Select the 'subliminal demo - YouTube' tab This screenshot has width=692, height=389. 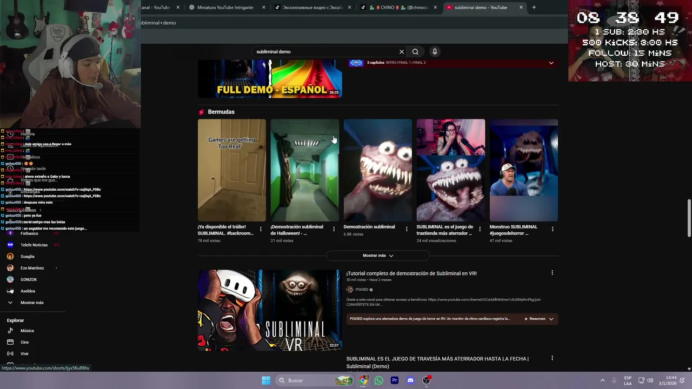[x=480, y=8]
